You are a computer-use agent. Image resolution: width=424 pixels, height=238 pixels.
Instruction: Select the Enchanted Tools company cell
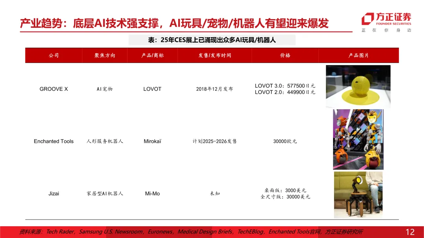coord(53,141)
